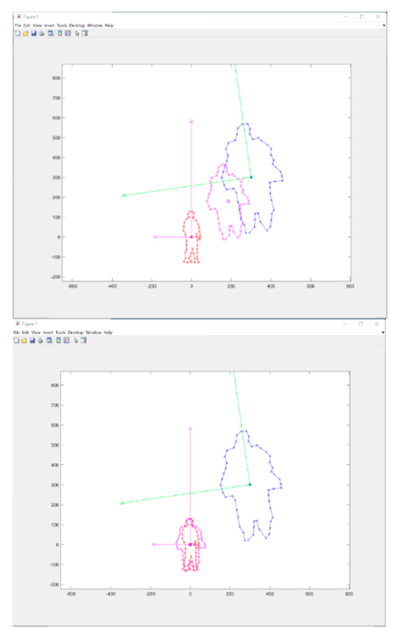Viewport: 397px width, 637px height.
Task: Expand dock arrow at upper window's menu bar end
Action: (x=384, y=25)
